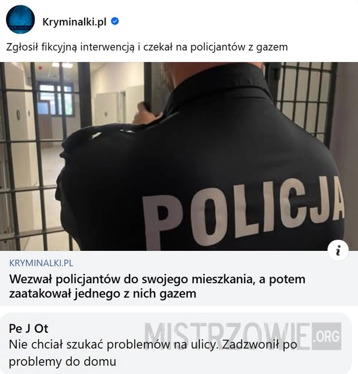
Task: Open the KRYMINALKI.PL source link
Action: click(x=41, y=263)
